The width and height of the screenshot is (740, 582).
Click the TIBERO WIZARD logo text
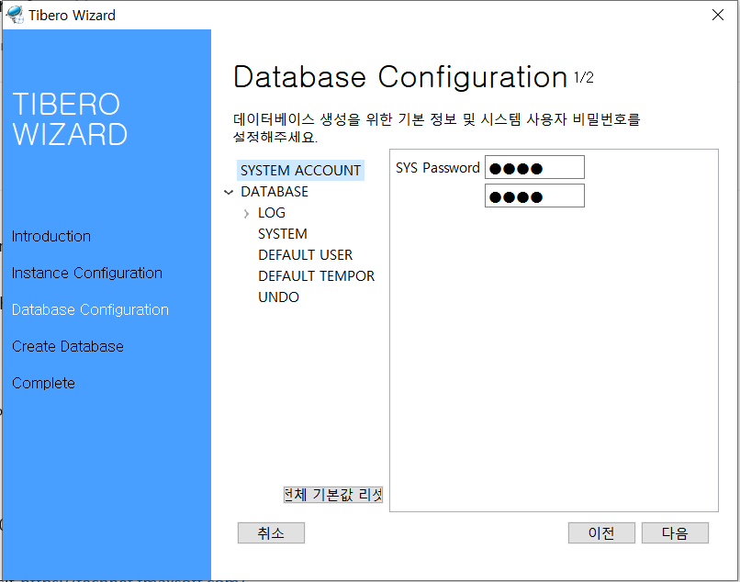(70, 119)
